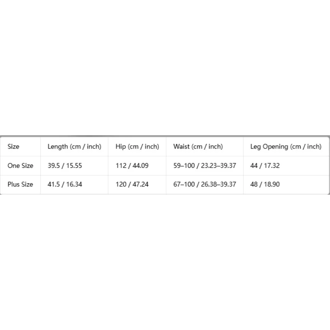330x330 pixels.
Task: Select the 44 / 17.32 leg opening value
Action: (x=265, y=166)
